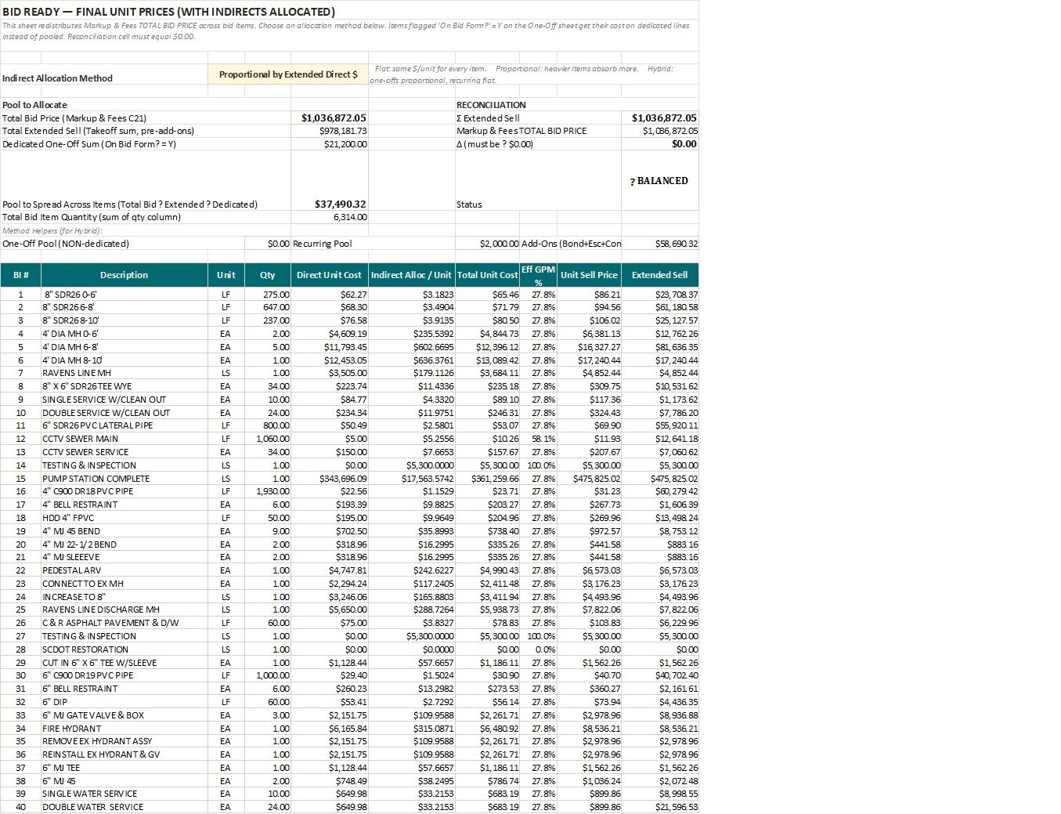Click the $16,327.27 unit sell price cell
The width and height of the screenshot is (1061, 814).
pos(589,347)
